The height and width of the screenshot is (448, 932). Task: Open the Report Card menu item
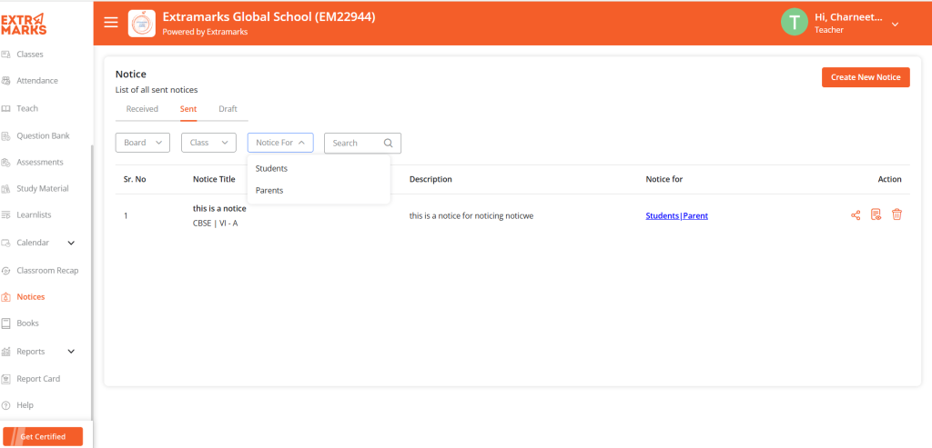[x=38, y=379]
